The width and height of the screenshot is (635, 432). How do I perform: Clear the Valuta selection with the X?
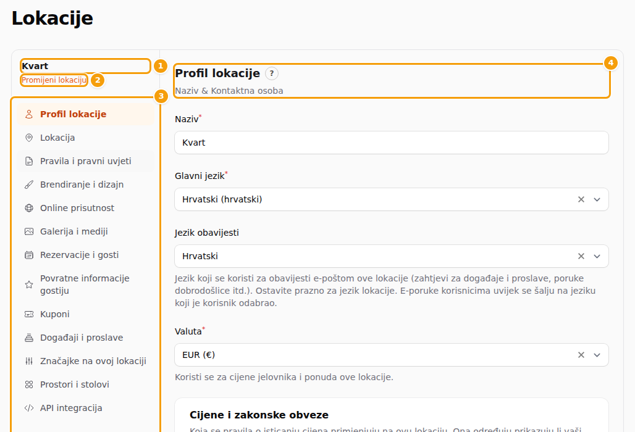click(581, 355)
